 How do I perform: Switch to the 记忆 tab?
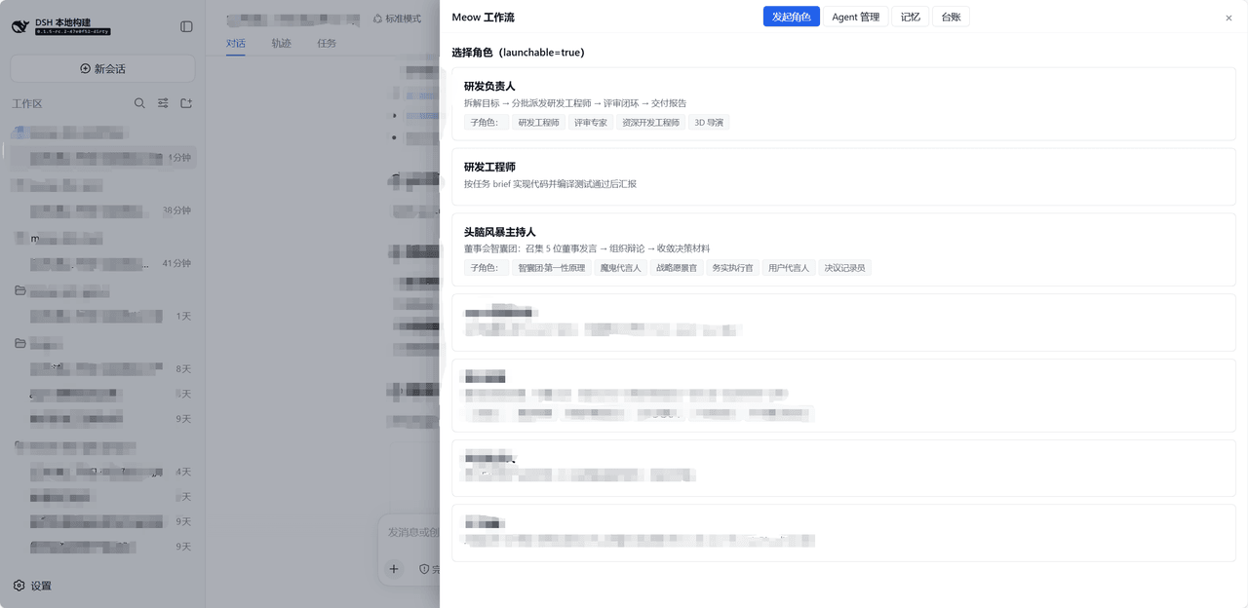[910, 17]
